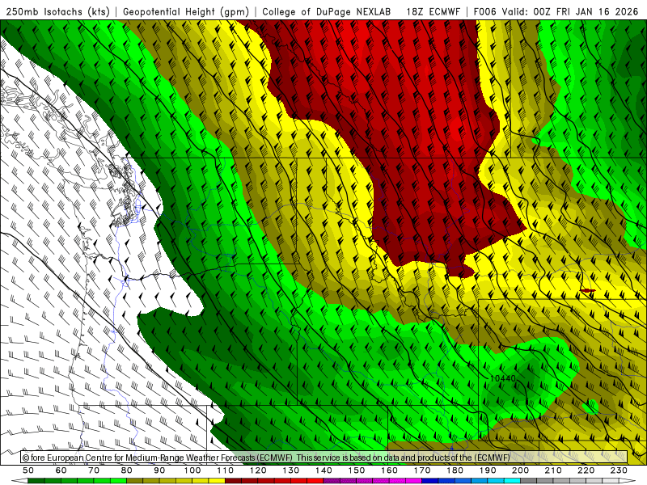Click the '80' colorbar value label
The image size is (647, 485).
(127, 470)
